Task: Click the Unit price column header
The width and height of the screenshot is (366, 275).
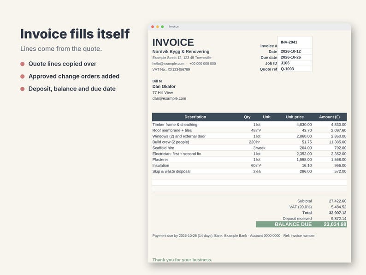Action: (295, 117)
